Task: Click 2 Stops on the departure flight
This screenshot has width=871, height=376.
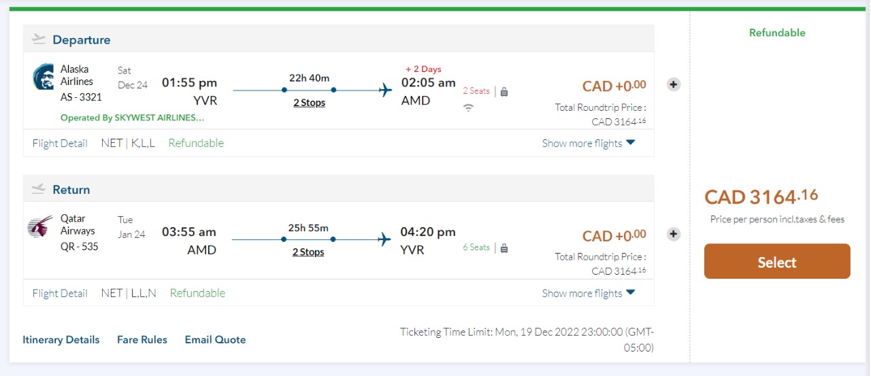Action: pyautogui.click(x=309, y=103)
